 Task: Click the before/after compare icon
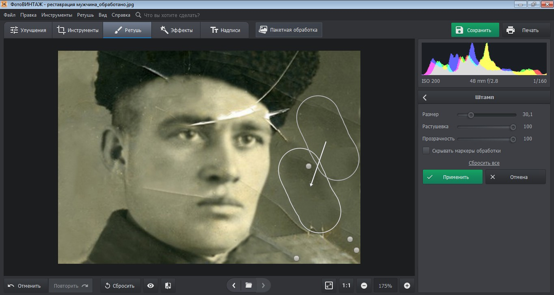click(168, 286)
